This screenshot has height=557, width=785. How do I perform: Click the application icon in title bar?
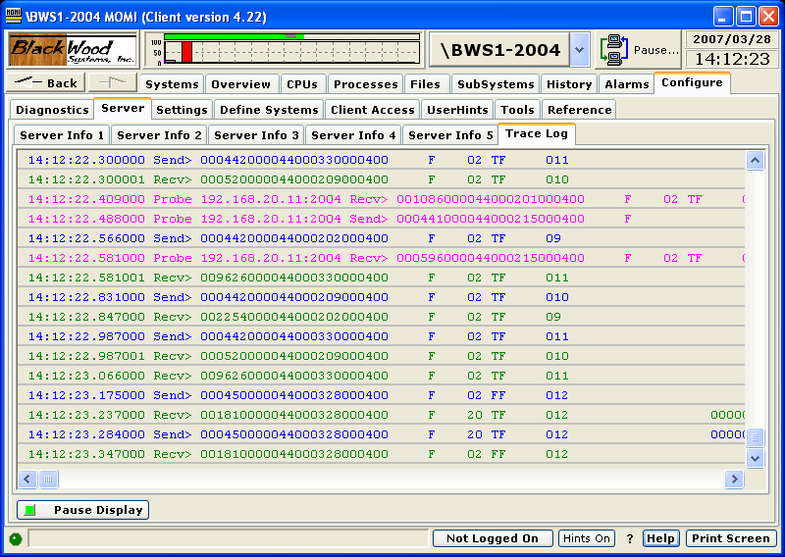[14, 16]
